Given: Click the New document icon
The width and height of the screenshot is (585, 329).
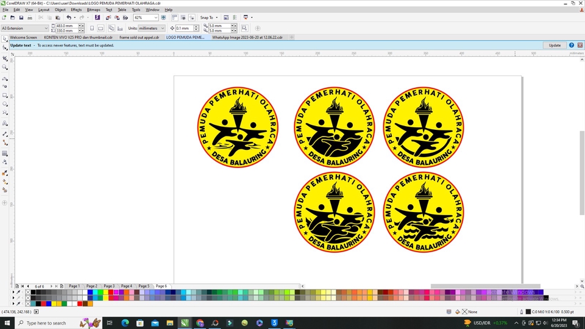Looking at the screenshot, I should [4, 18].
